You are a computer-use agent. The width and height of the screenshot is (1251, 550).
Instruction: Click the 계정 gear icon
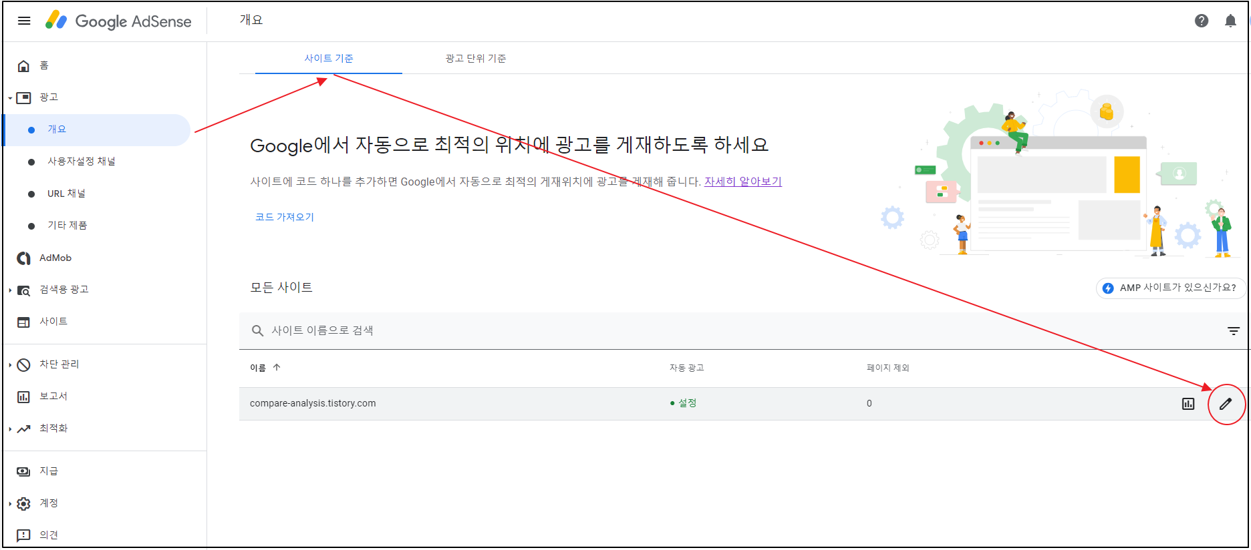(23, 503)
